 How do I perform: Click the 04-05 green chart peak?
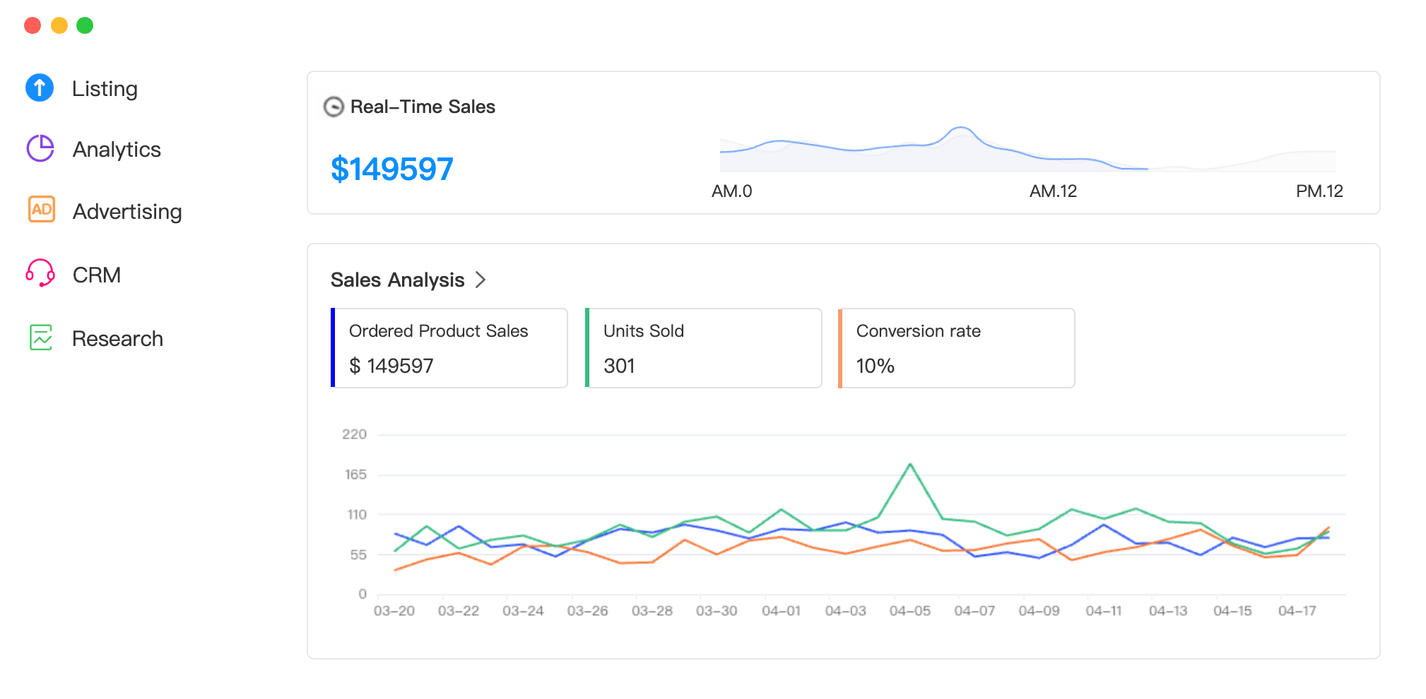pyautogui.click(x=911, y=465)
